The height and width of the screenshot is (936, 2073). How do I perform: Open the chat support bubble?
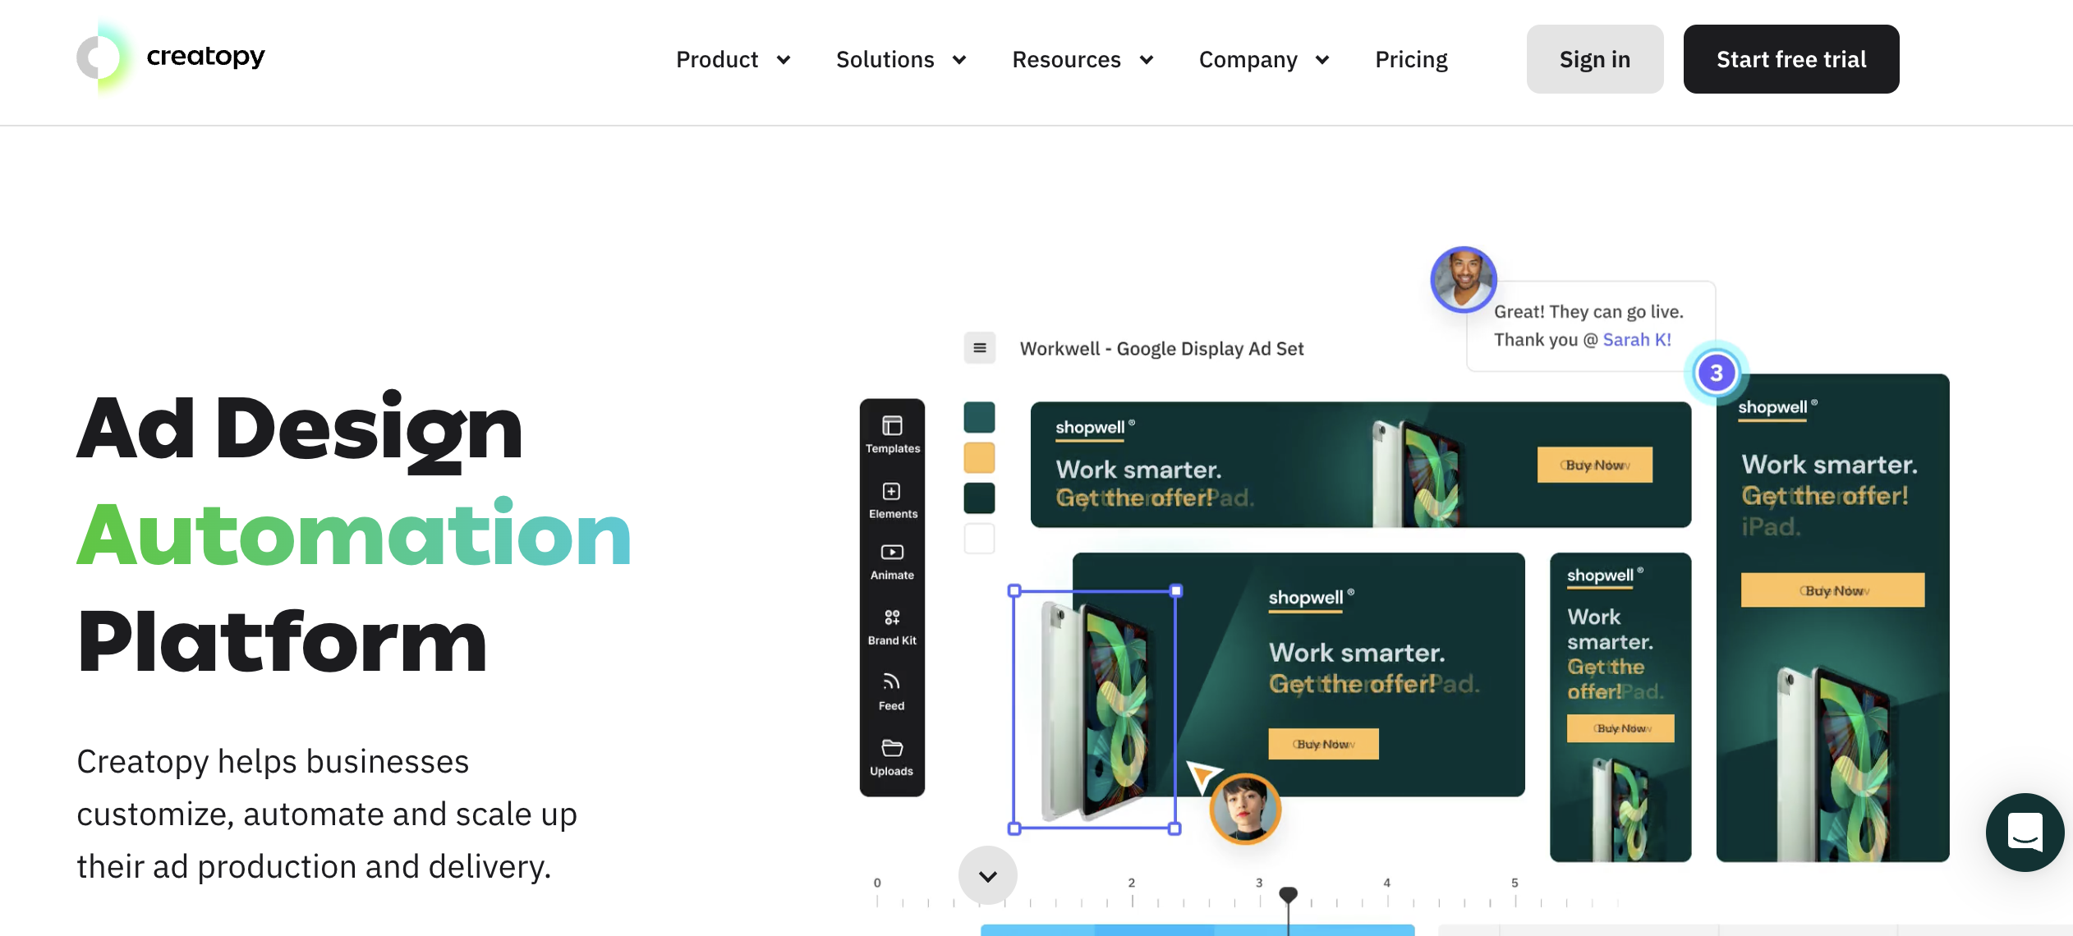pos(2025,833)
